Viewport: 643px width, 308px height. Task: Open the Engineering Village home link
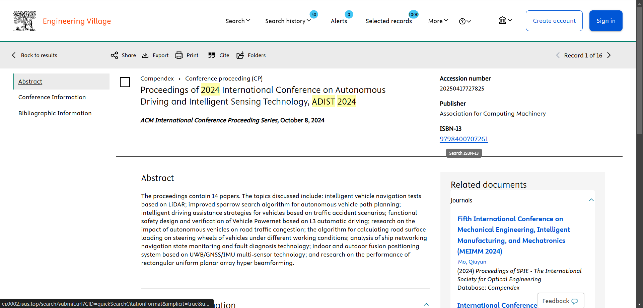click(x=77, y=21)
